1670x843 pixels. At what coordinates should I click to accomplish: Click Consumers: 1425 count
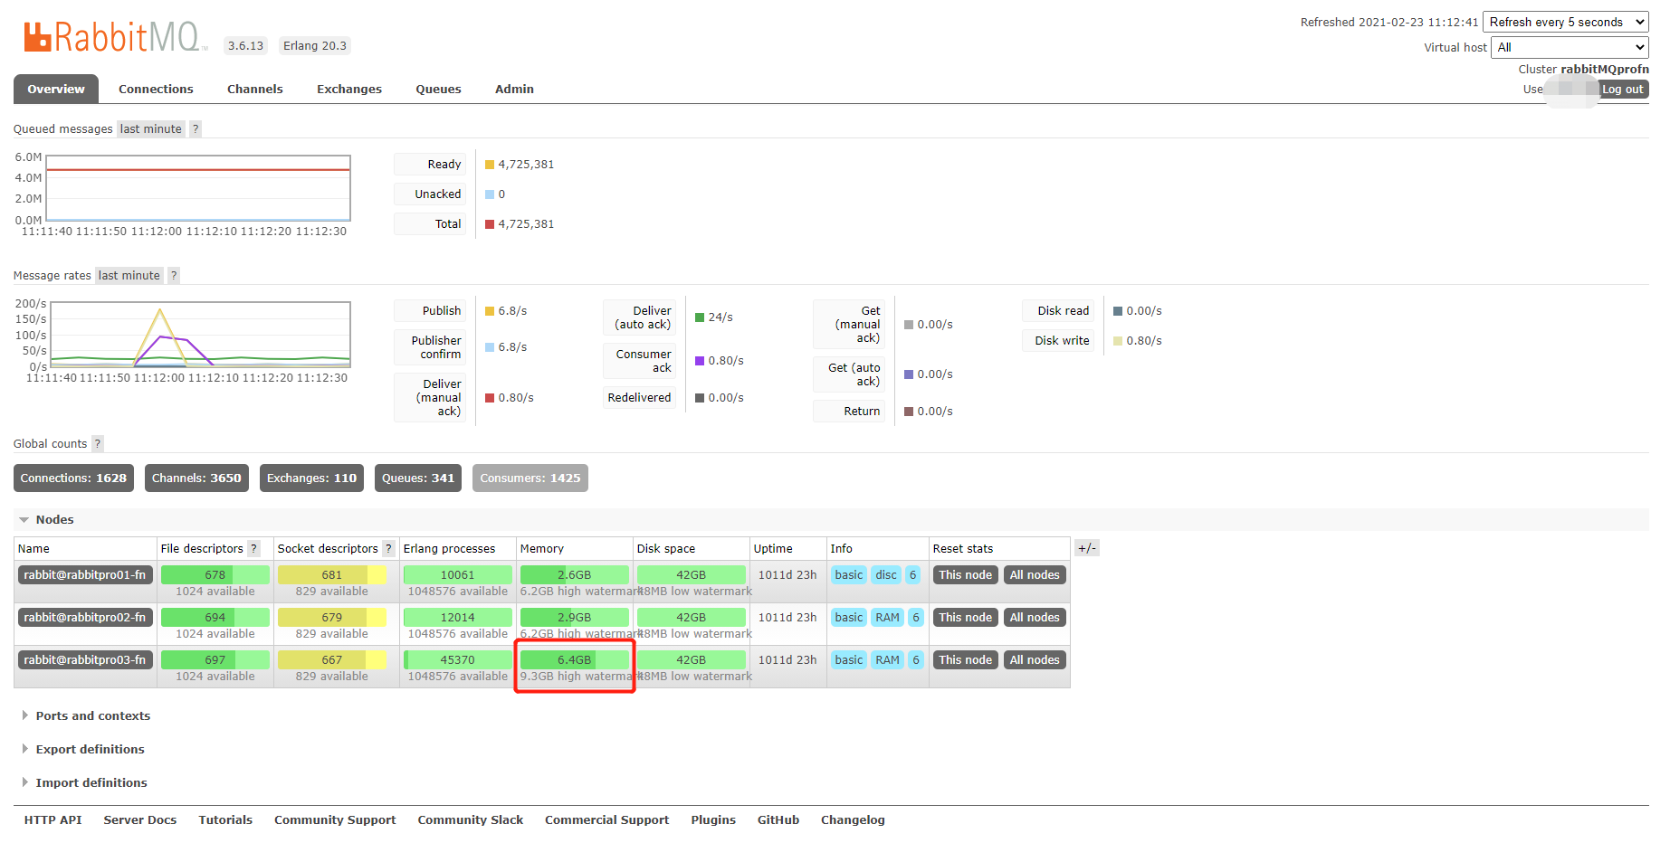click(x=530, y=478)
